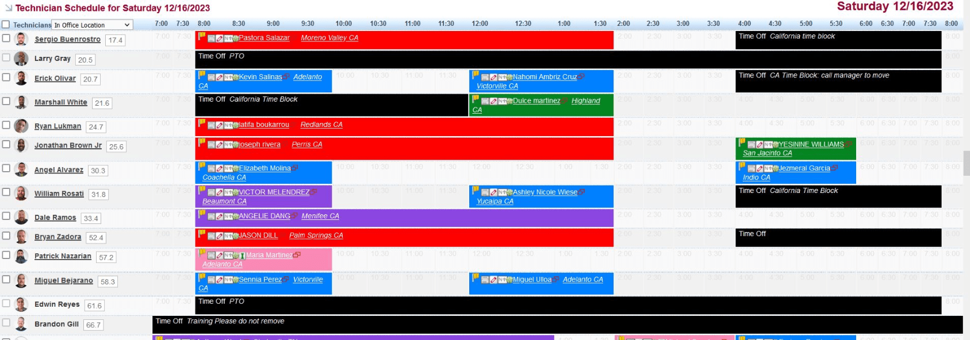Check the box next to Sergio Buenrostro
Viewport: 970px width, 340px height.
pyautogui.click(x=6, y=38)
